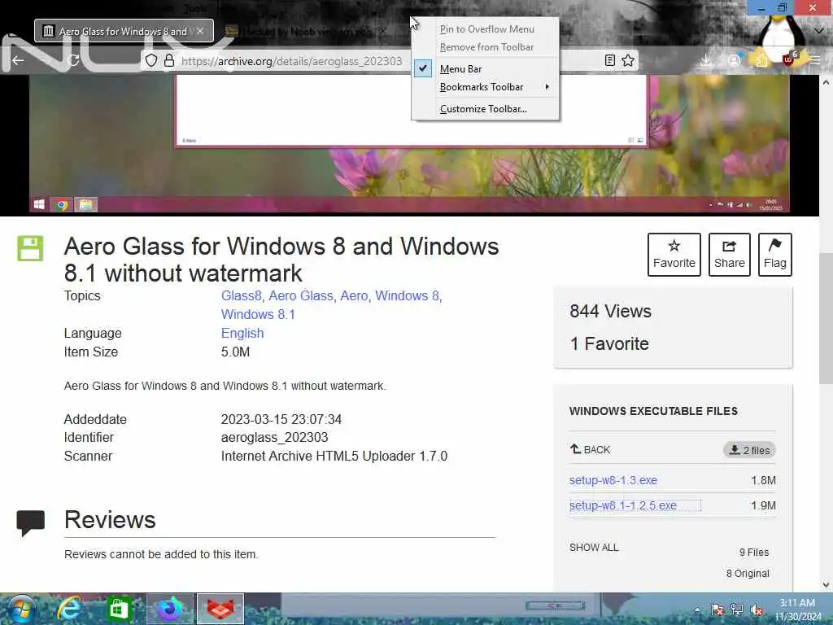Click the 1 Favorite count text
The width and height of the screenshot is (833, 625).
[x=609, y=344]
